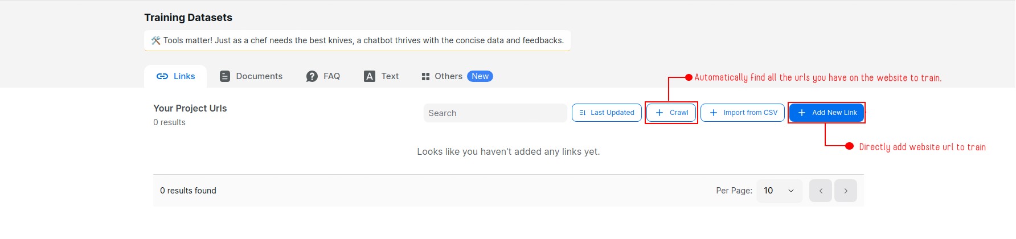Open the Per Page dropdown showing 10
1016x239 pixels.
pyautogui.click(x=779, y=191)
